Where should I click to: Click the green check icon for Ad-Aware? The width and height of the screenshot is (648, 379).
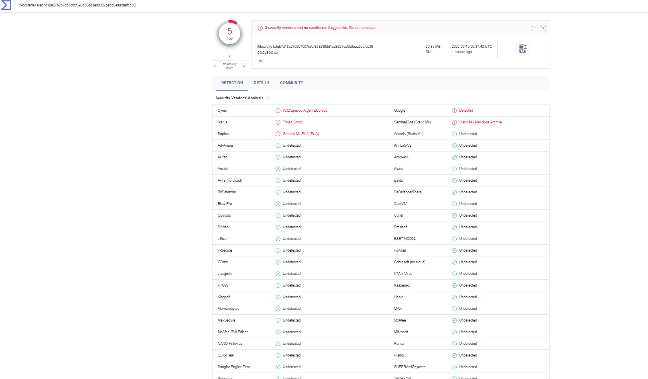tap(278, 145)
